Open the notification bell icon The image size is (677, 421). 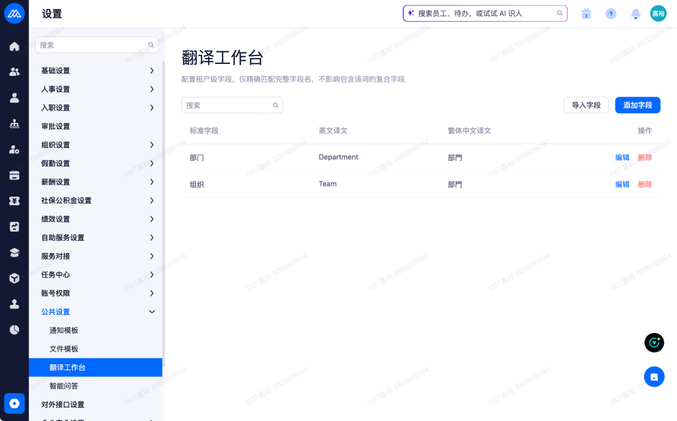tap(635, 14)
